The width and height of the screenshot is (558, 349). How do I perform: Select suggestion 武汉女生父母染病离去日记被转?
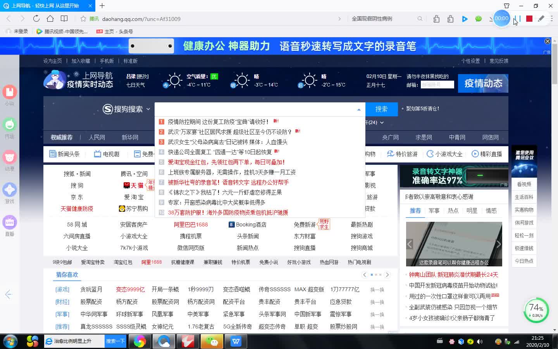(227, 142)
